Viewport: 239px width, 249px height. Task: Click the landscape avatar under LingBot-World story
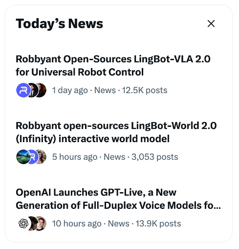[x=23, y=157]
